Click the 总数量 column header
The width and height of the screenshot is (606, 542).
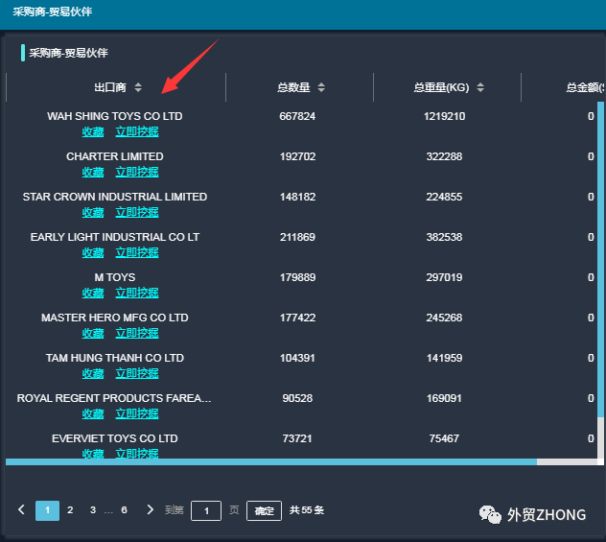click(x=293, y=87)
